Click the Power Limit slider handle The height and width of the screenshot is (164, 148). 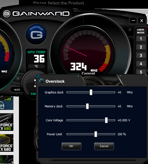(96, 134)
